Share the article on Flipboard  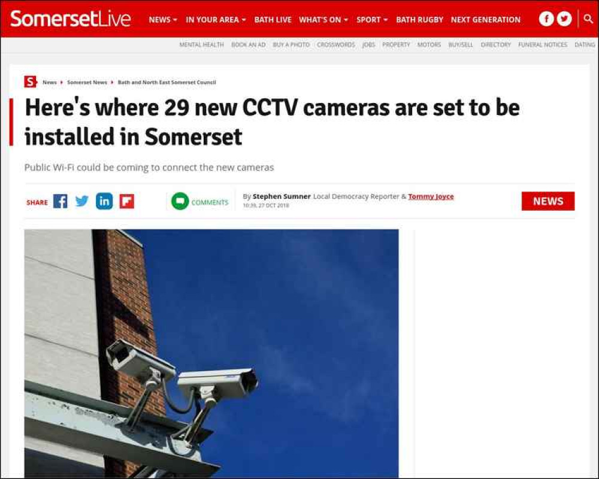coord(127,201)
